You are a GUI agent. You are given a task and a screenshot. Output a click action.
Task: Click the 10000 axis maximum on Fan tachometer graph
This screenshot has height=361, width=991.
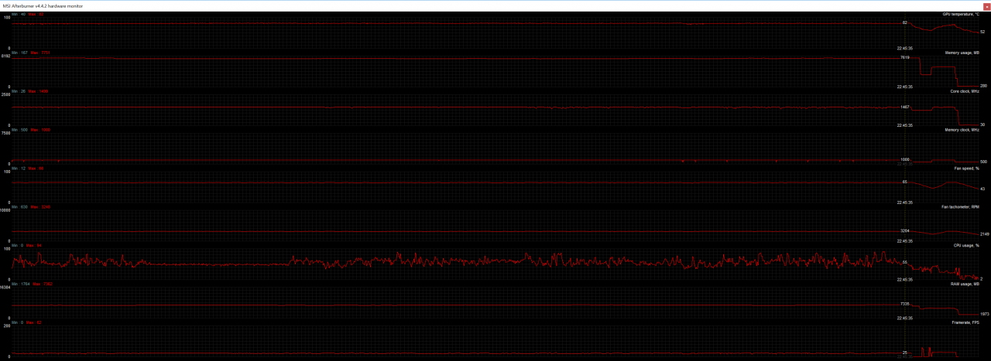(5, 210)
